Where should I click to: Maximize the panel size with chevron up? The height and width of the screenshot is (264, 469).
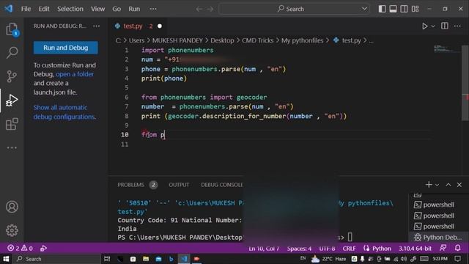[448, 185]
